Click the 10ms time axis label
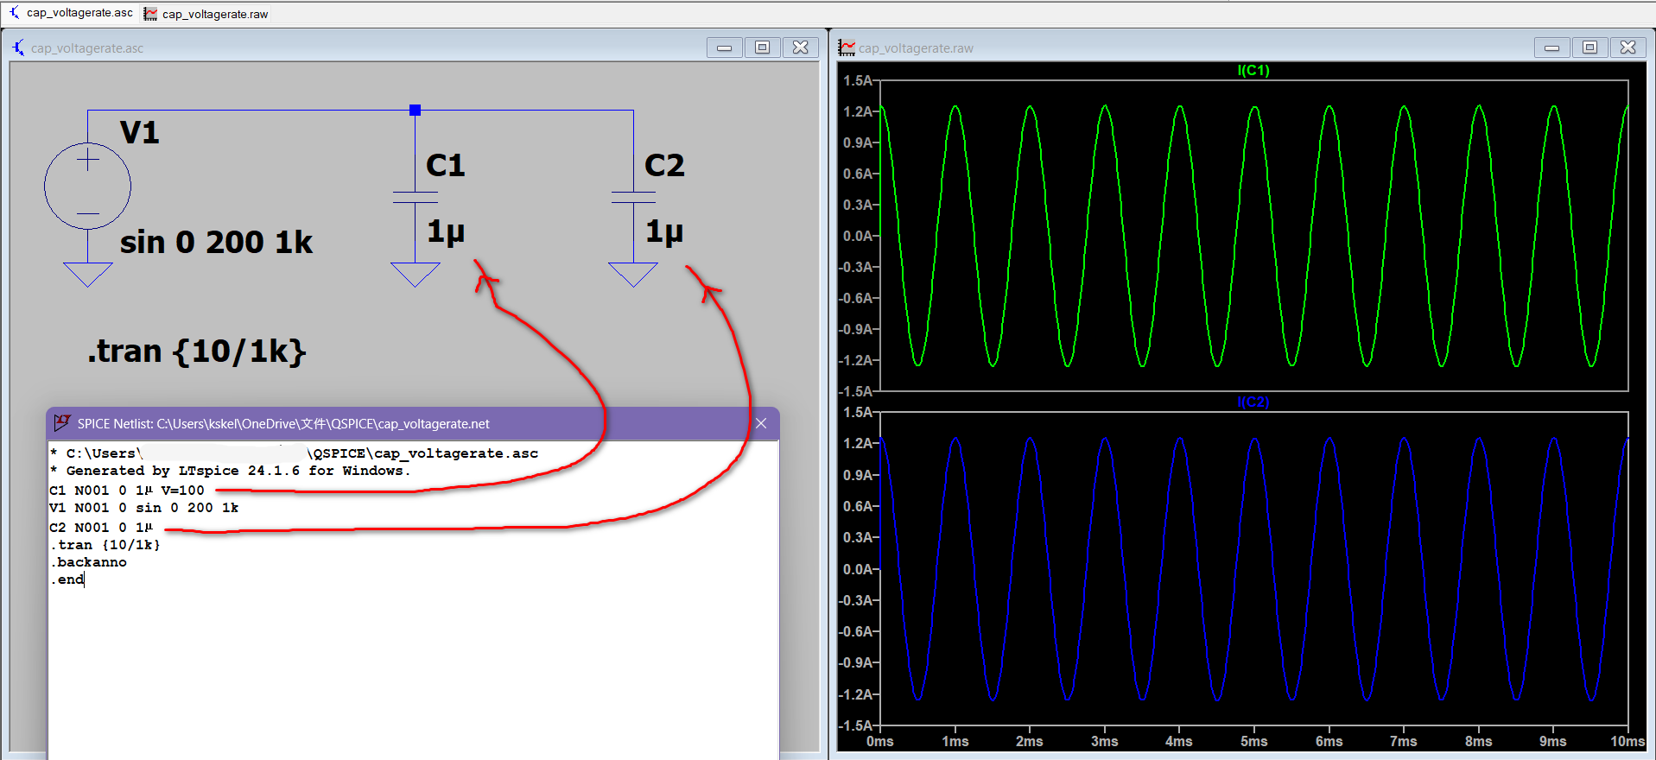The height and width of the screenshot is (760, 1656). click(1627, 742)
